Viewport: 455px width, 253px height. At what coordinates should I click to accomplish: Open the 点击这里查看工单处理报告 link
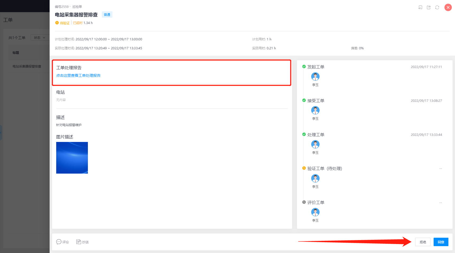click(x=78, y=75)
